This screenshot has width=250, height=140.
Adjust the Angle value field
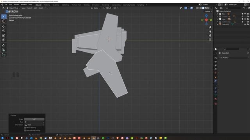[x=34, y=119]
